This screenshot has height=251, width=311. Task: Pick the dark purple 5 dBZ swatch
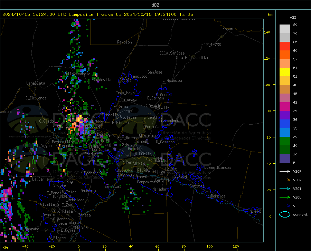[x=285, y=158]
